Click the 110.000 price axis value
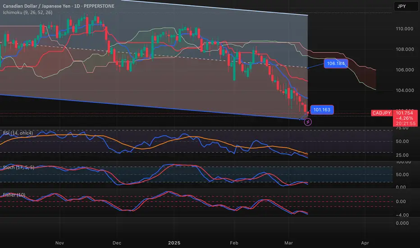This screenshot has width=420, height=248. coord(405,29)
